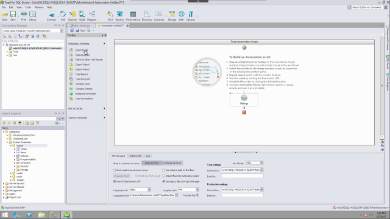The image size is (390, 219).
Task: Click the Compose Email button
Action: [x=121, y=176]
